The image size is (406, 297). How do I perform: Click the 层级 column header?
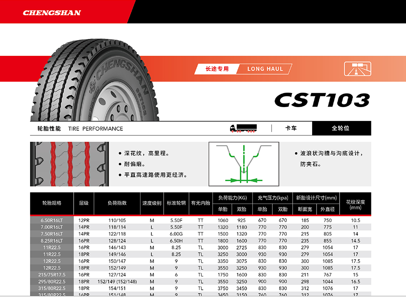(84, 203)
